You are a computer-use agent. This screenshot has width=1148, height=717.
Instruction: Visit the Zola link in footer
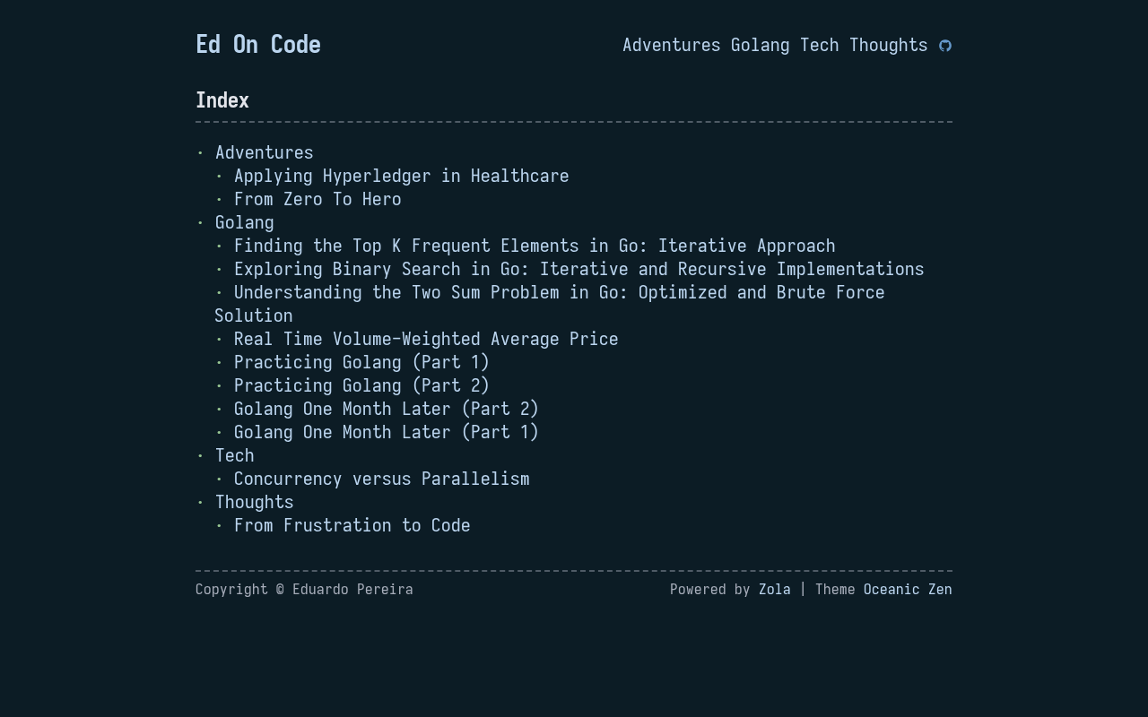(x=775, y=589)
